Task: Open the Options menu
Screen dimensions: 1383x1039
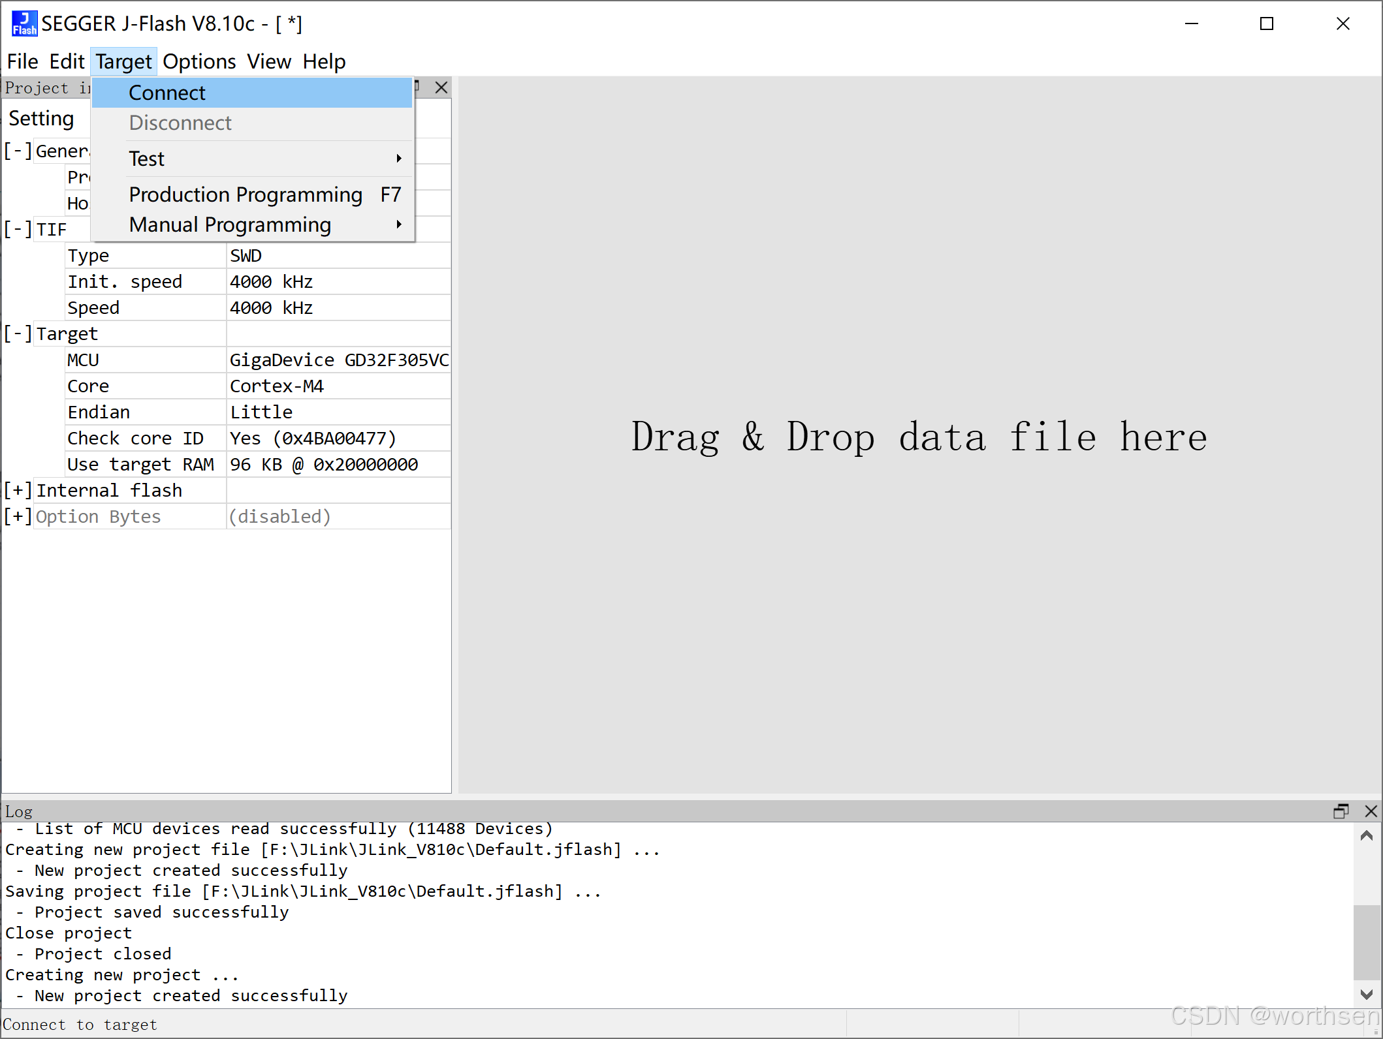Action: pyautogui.click(x=199, y=61)
